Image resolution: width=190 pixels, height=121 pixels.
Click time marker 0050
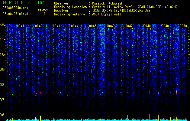tap(183, 26)
